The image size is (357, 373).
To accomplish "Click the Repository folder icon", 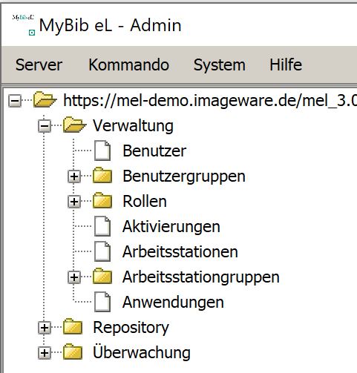I will click(x=73, y=327).
